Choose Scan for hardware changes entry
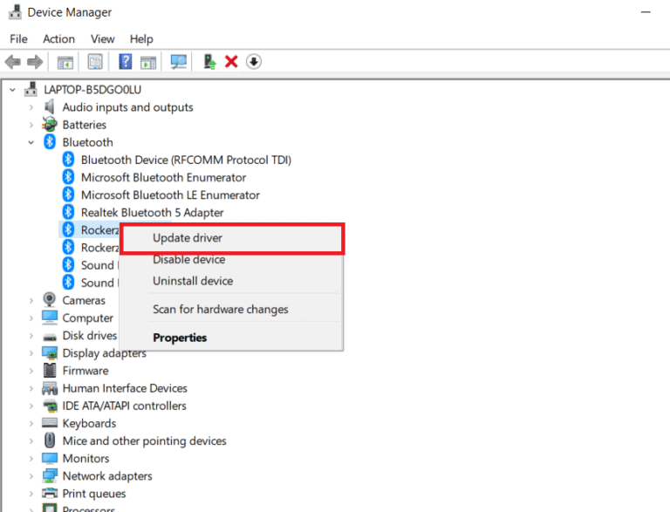This screenshot has height=512, width=670. tap(232, 309)
